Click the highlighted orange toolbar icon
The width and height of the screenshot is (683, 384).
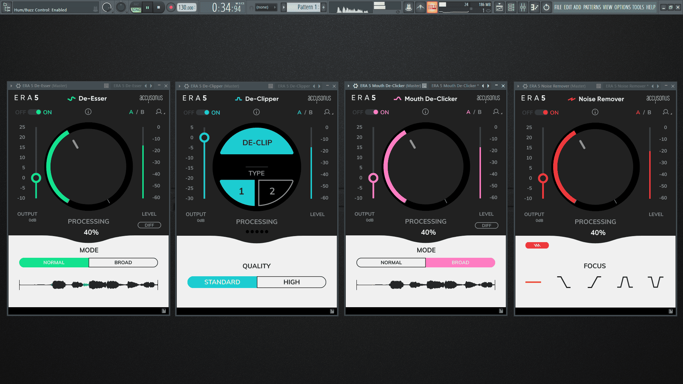[432, 7]
